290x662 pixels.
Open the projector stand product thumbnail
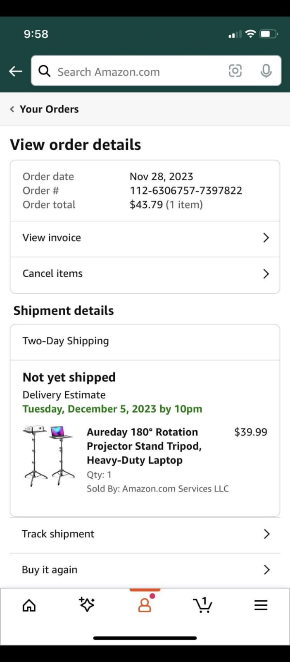point(49,455)
